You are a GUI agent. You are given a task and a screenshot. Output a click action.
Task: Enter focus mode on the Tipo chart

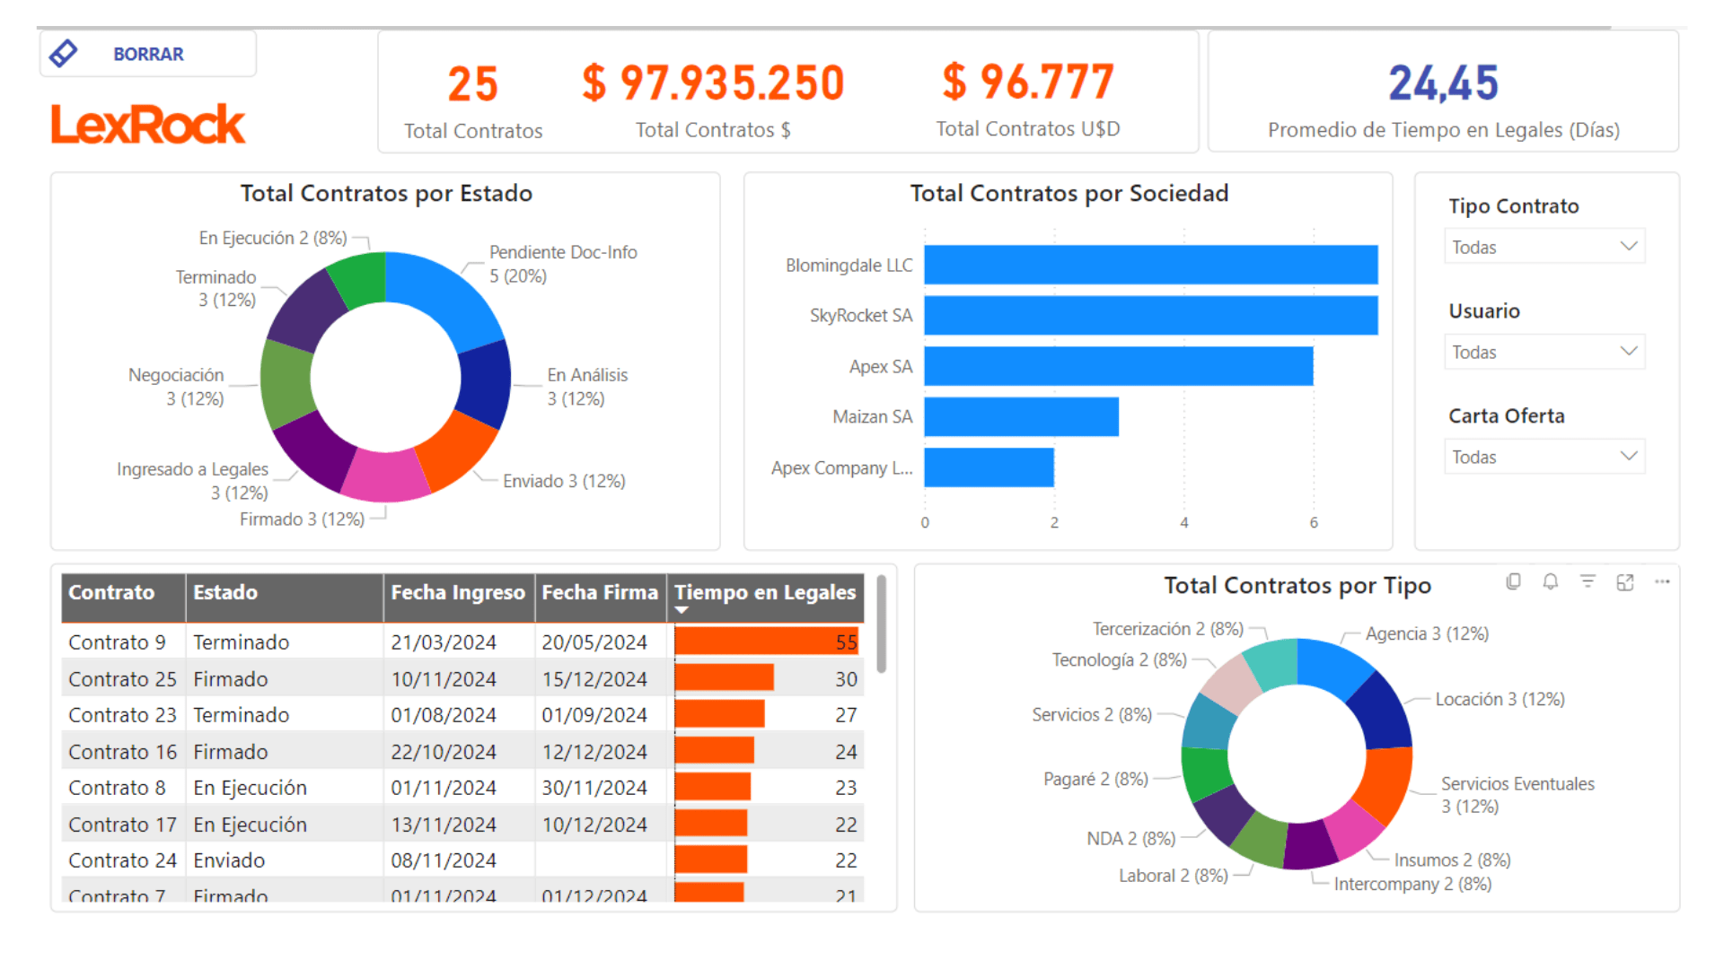1624,582
